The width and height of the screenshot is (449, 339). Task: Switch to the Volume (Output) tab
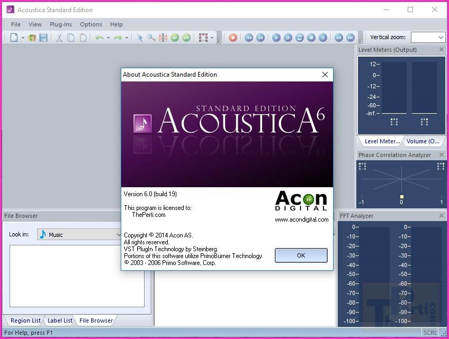click(x=423, y=141)
